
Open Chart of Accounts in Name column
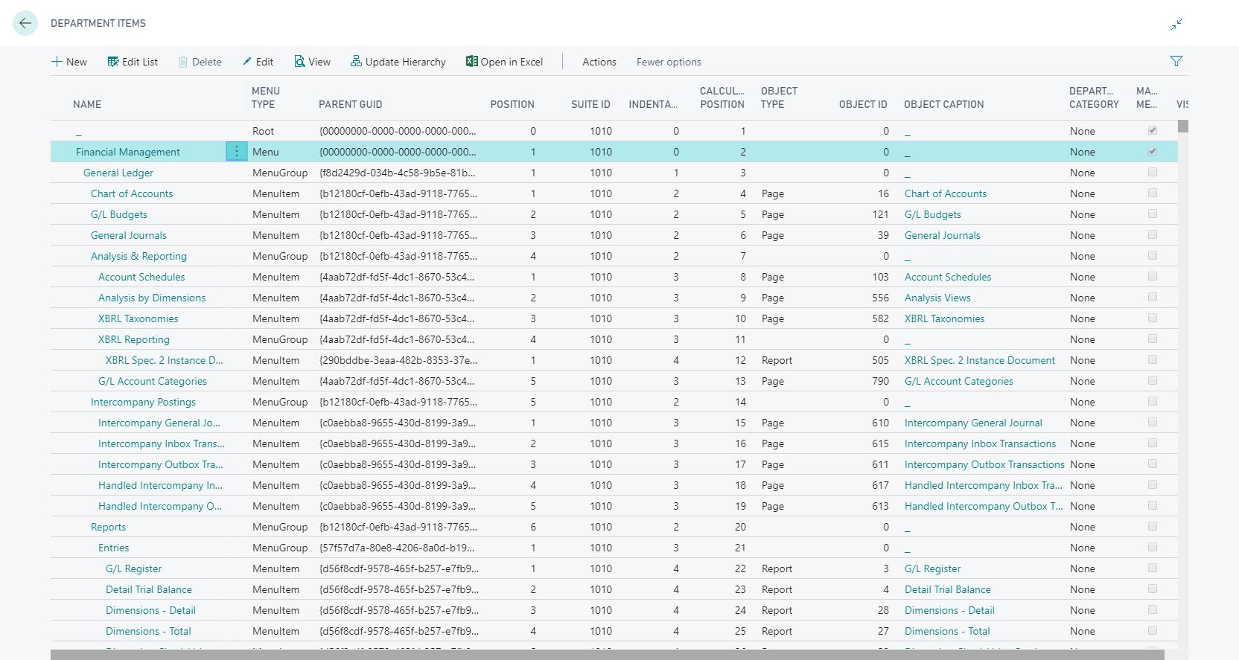(132, 193)
